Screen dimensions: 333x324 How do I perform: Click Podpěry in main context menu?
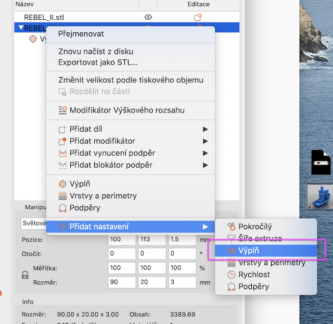pos(85,207)
